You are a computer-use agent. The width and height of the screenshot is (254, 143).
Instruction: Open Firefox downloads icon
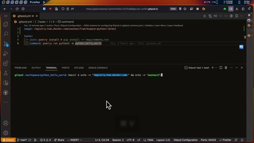[x=237, y=9]
